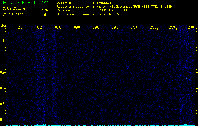Viewport: 198px width, 126px height.
Task: Select the meteor count value
Action: click(x=45, y=15)
